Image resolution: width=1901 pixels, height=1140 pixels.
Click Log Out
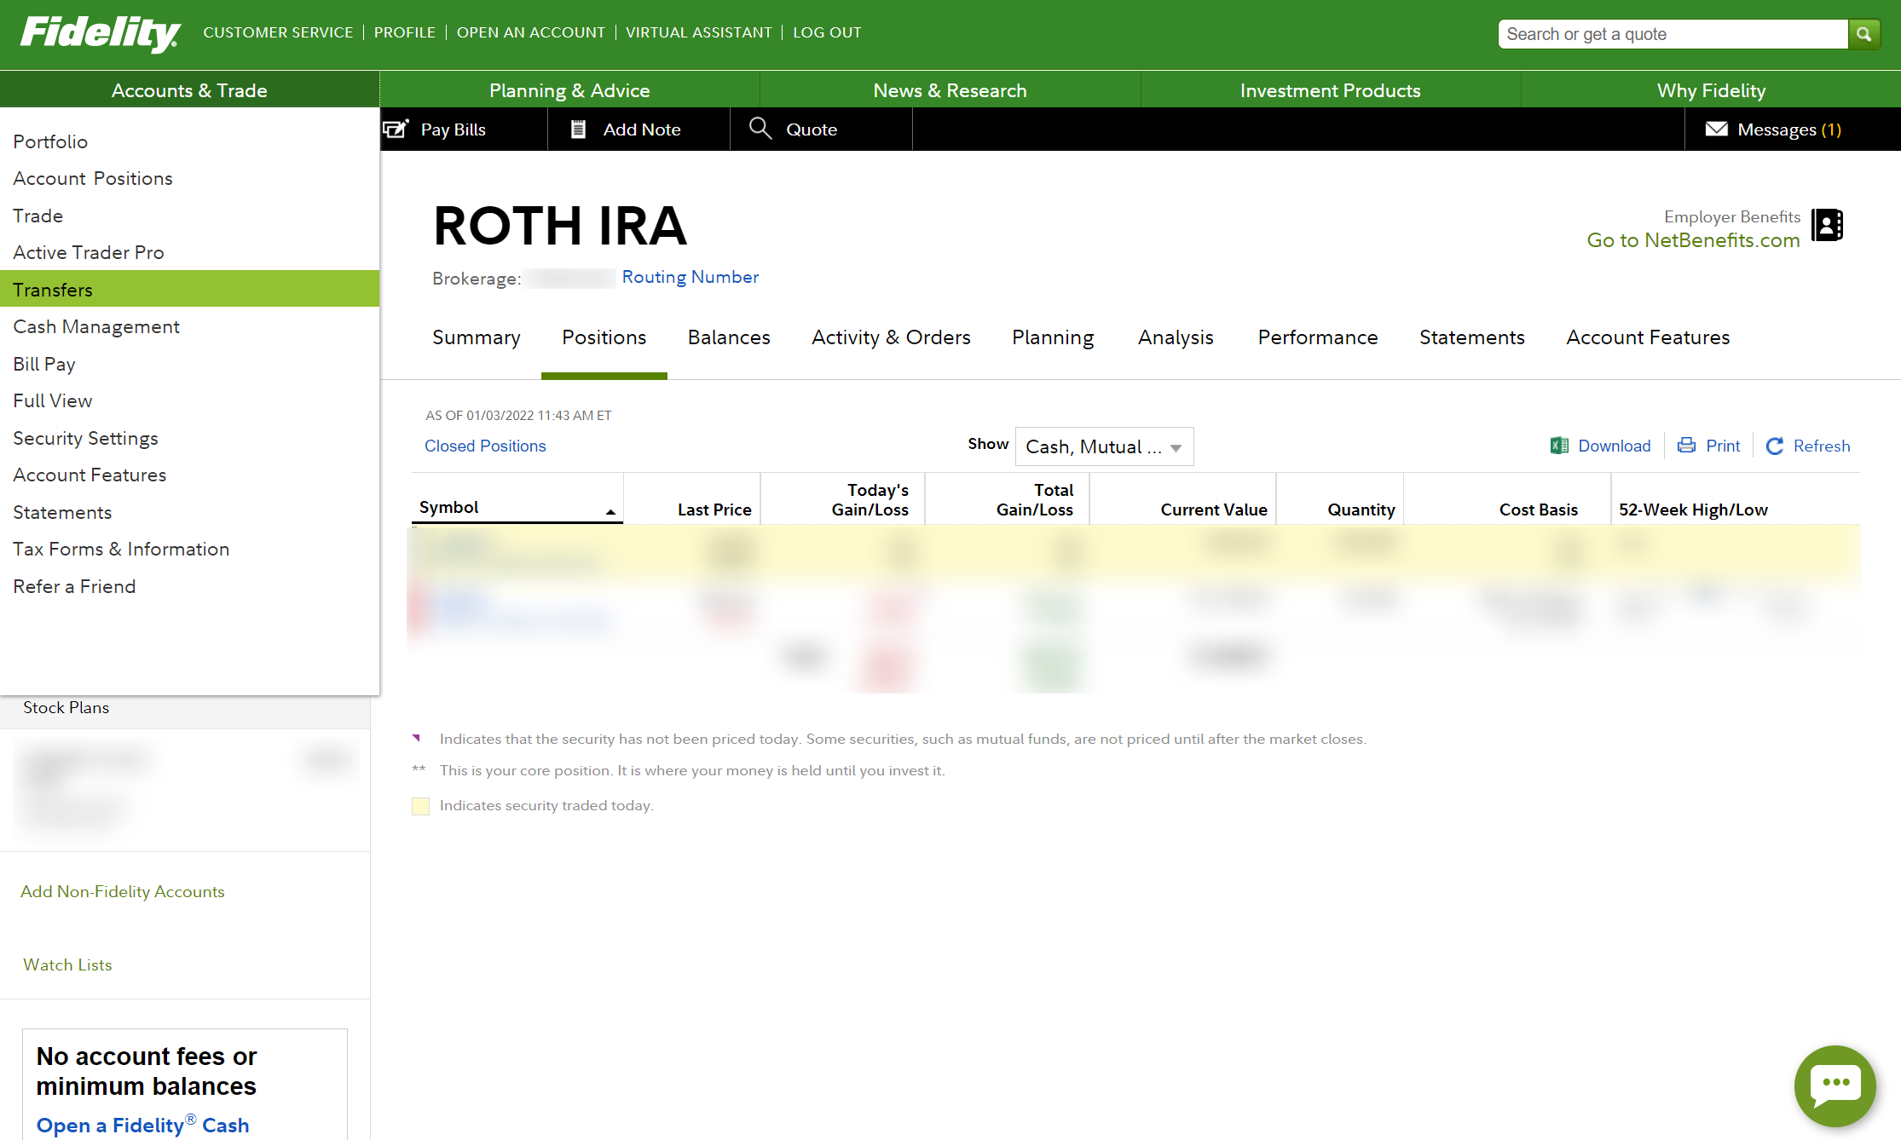pyautogui.click(x=827, y=32)
